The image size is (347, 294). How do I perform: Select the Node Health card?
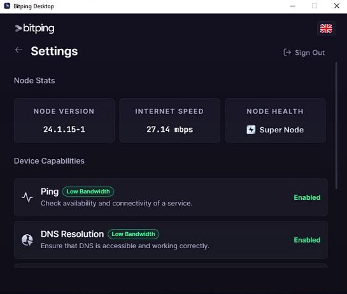coord(275,120)
